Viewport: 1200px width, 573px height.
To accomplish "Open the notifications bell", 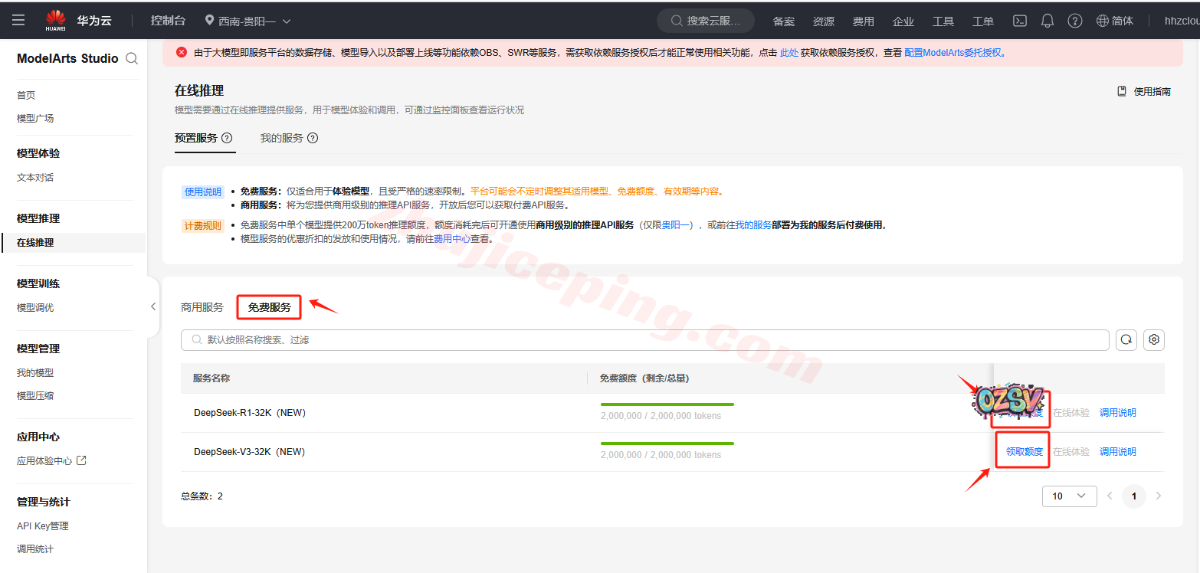I will point(1048,21).
